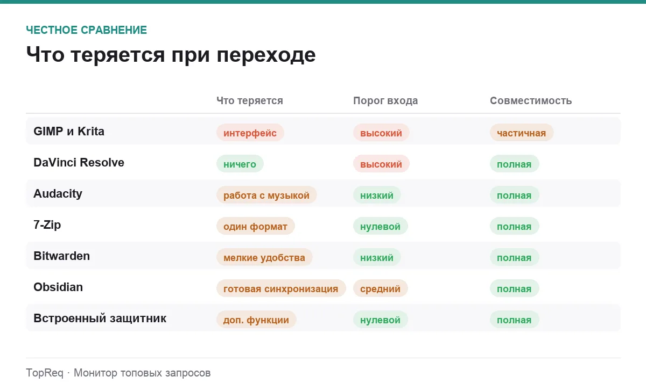Click the "интерфейс" tag
This screenshot has width=646, height=391.
[250, 133]
